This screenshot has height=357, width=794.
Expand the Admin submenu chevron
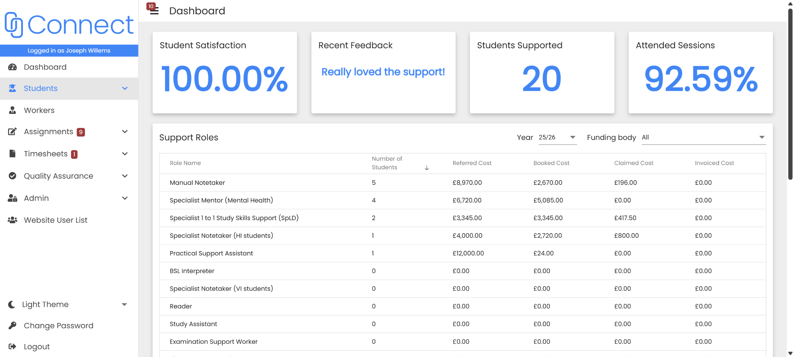tap(125, 198)
